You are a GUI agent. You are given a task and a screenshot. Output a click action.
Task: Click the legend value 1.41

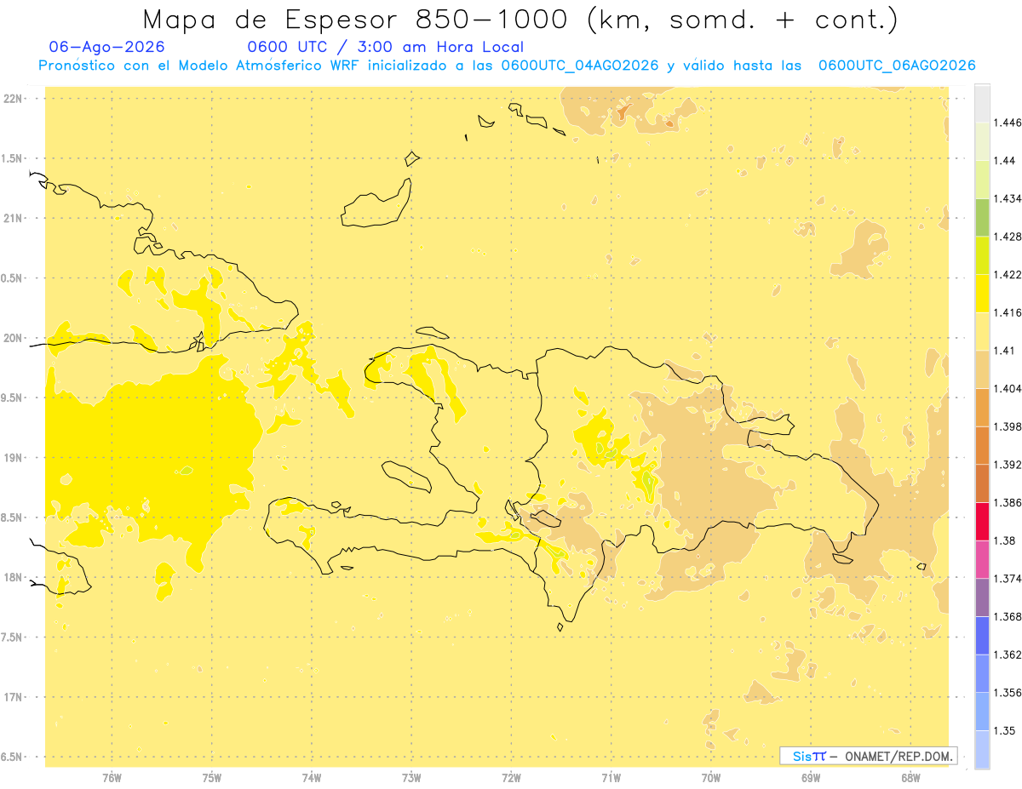[1005, 351]
